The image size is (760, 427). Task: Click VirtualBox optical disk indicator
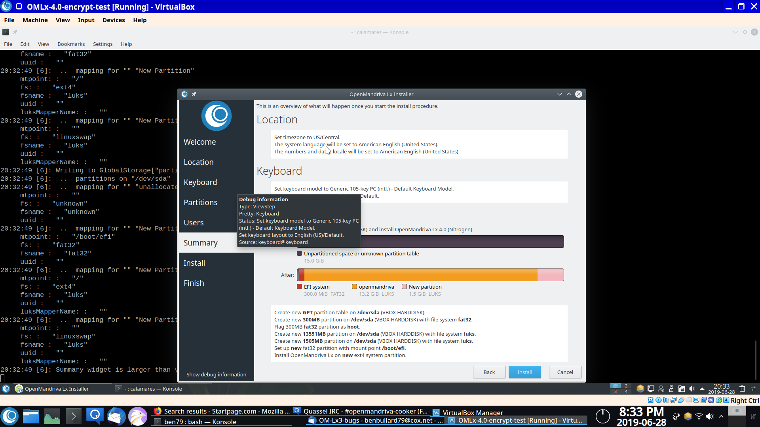(x=658, y=400)
